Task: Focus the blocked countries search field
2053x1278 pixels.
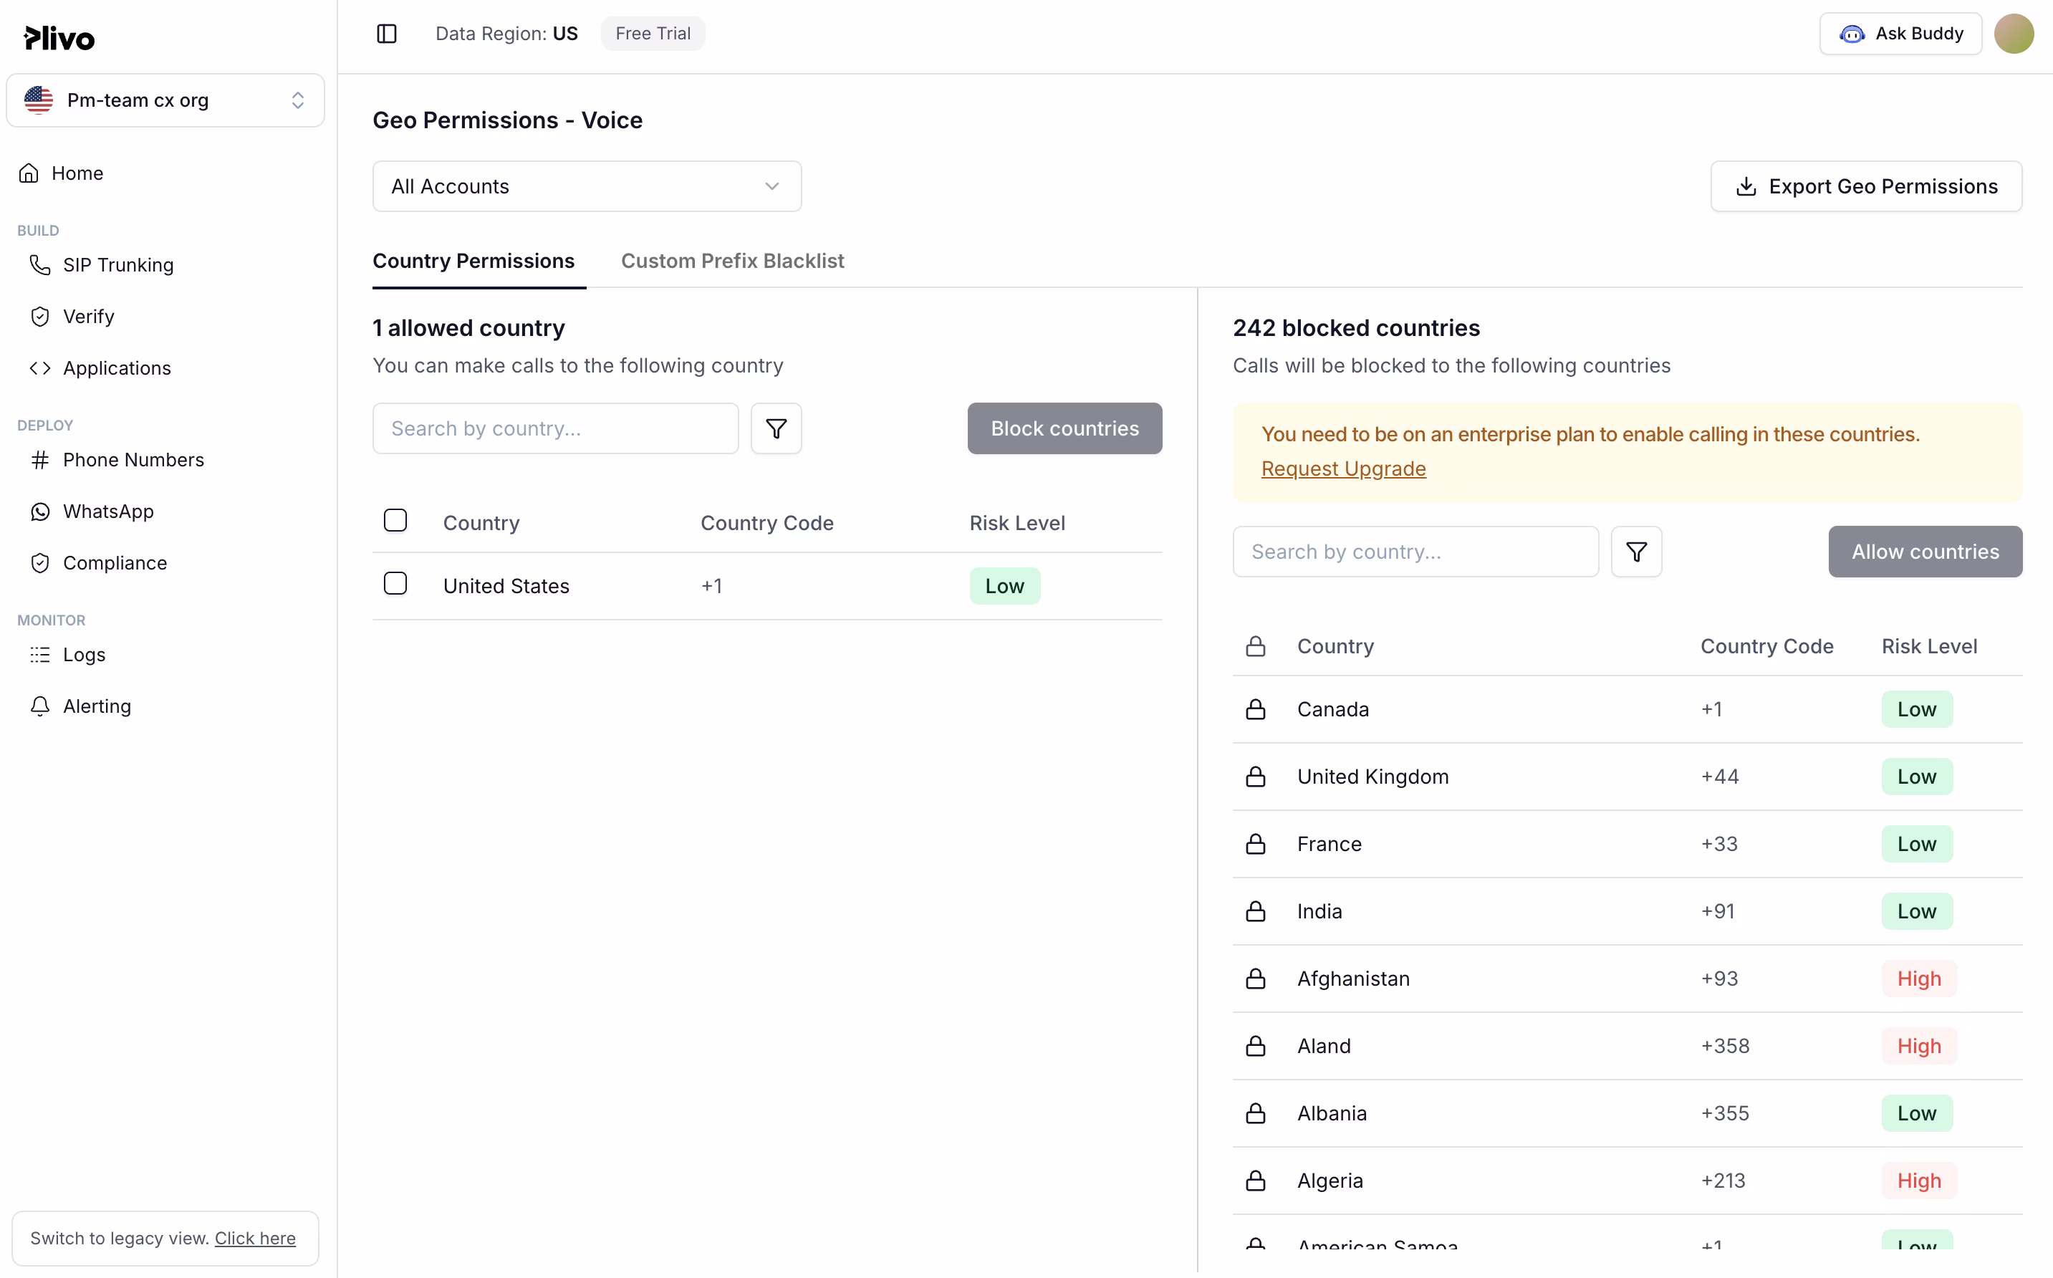Action: coord(1415,552)
